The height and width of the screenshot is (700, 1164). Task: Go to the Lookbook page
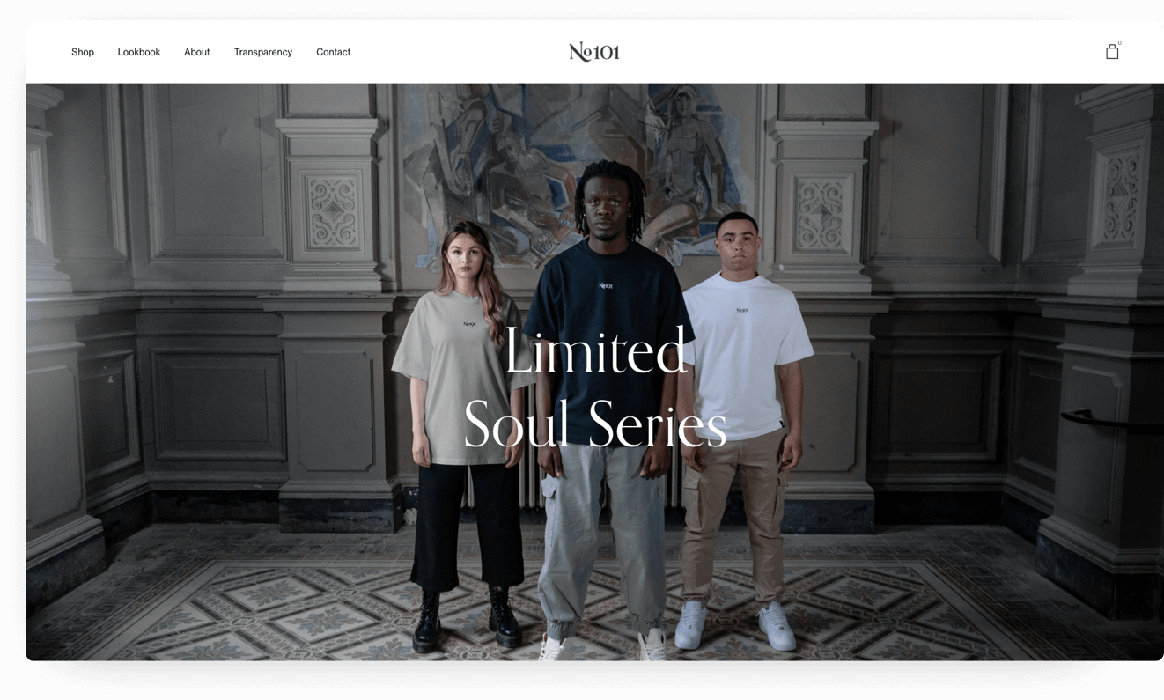(x=139, y=52)
